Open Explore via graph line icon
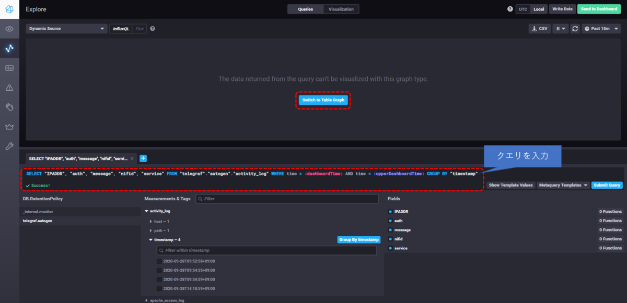 [9, 49]
